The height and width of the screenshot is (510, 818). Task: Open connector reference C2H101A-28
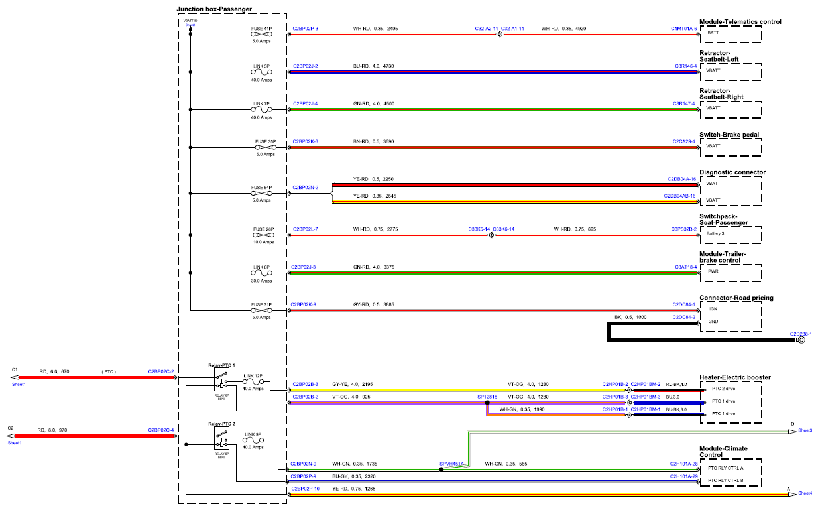click(684, 464)
